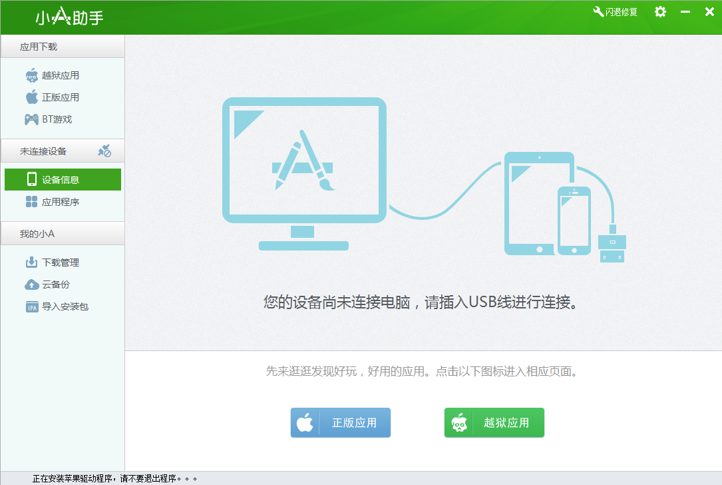The height and width of the screenshot is (485, 722).
Task: Open 云备份 cloud backup icon
Action: (x=32, y=284)
